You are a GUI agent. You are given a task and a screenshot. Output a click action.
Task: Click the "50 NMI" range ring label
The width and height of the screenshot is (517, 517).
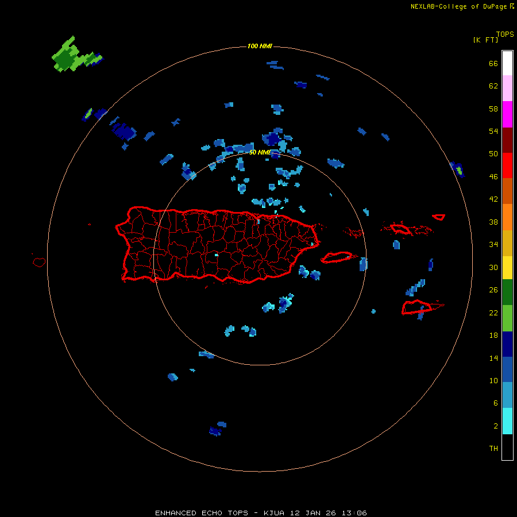(x=260, y=152)
